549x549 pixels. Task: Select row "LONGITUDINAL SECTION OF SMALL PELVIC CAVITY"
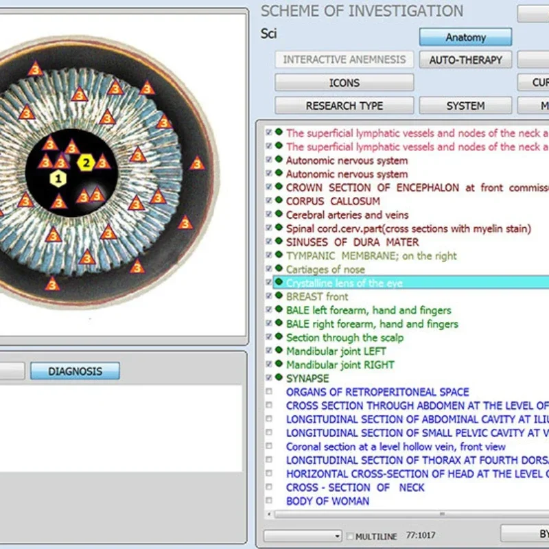417,433
